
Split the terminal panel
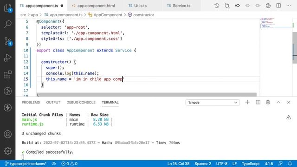258,102
